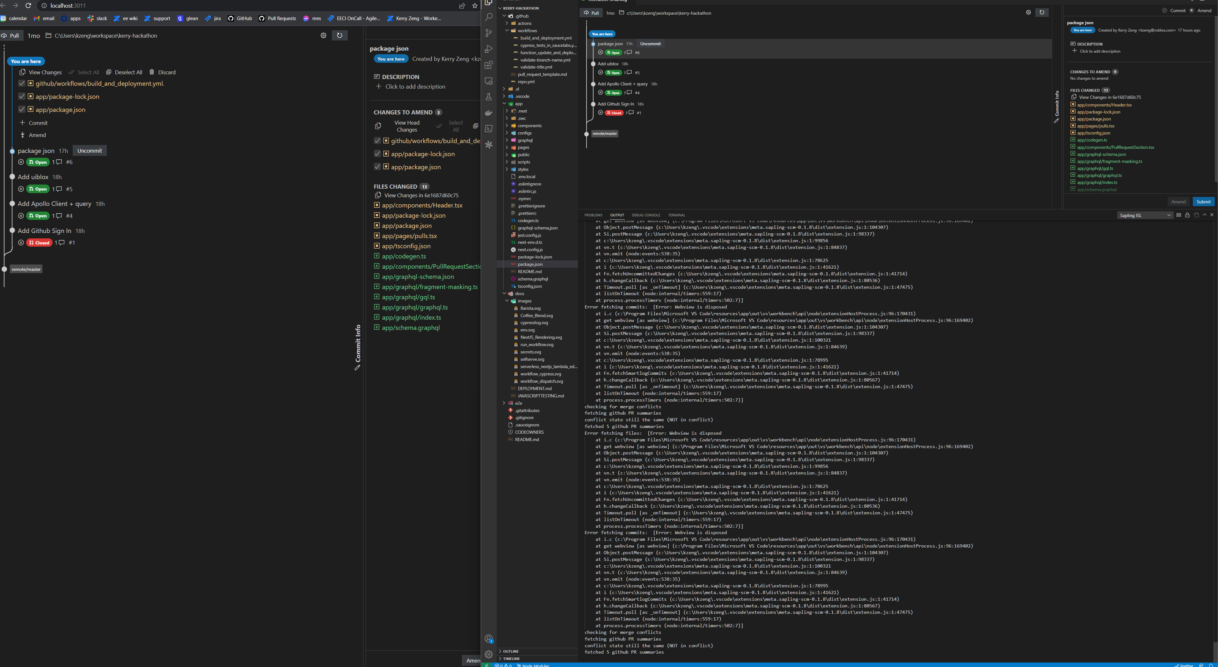1218x667 pixels.
Task: Open the Source Control view
Action: [x=488, y=33]
